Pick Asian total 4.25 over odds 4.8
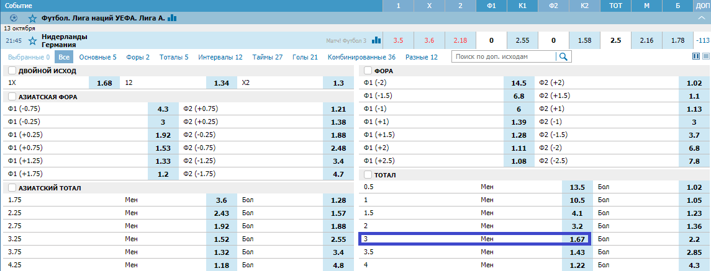Screen dimensions: 711x271 [x=338, y=264]
